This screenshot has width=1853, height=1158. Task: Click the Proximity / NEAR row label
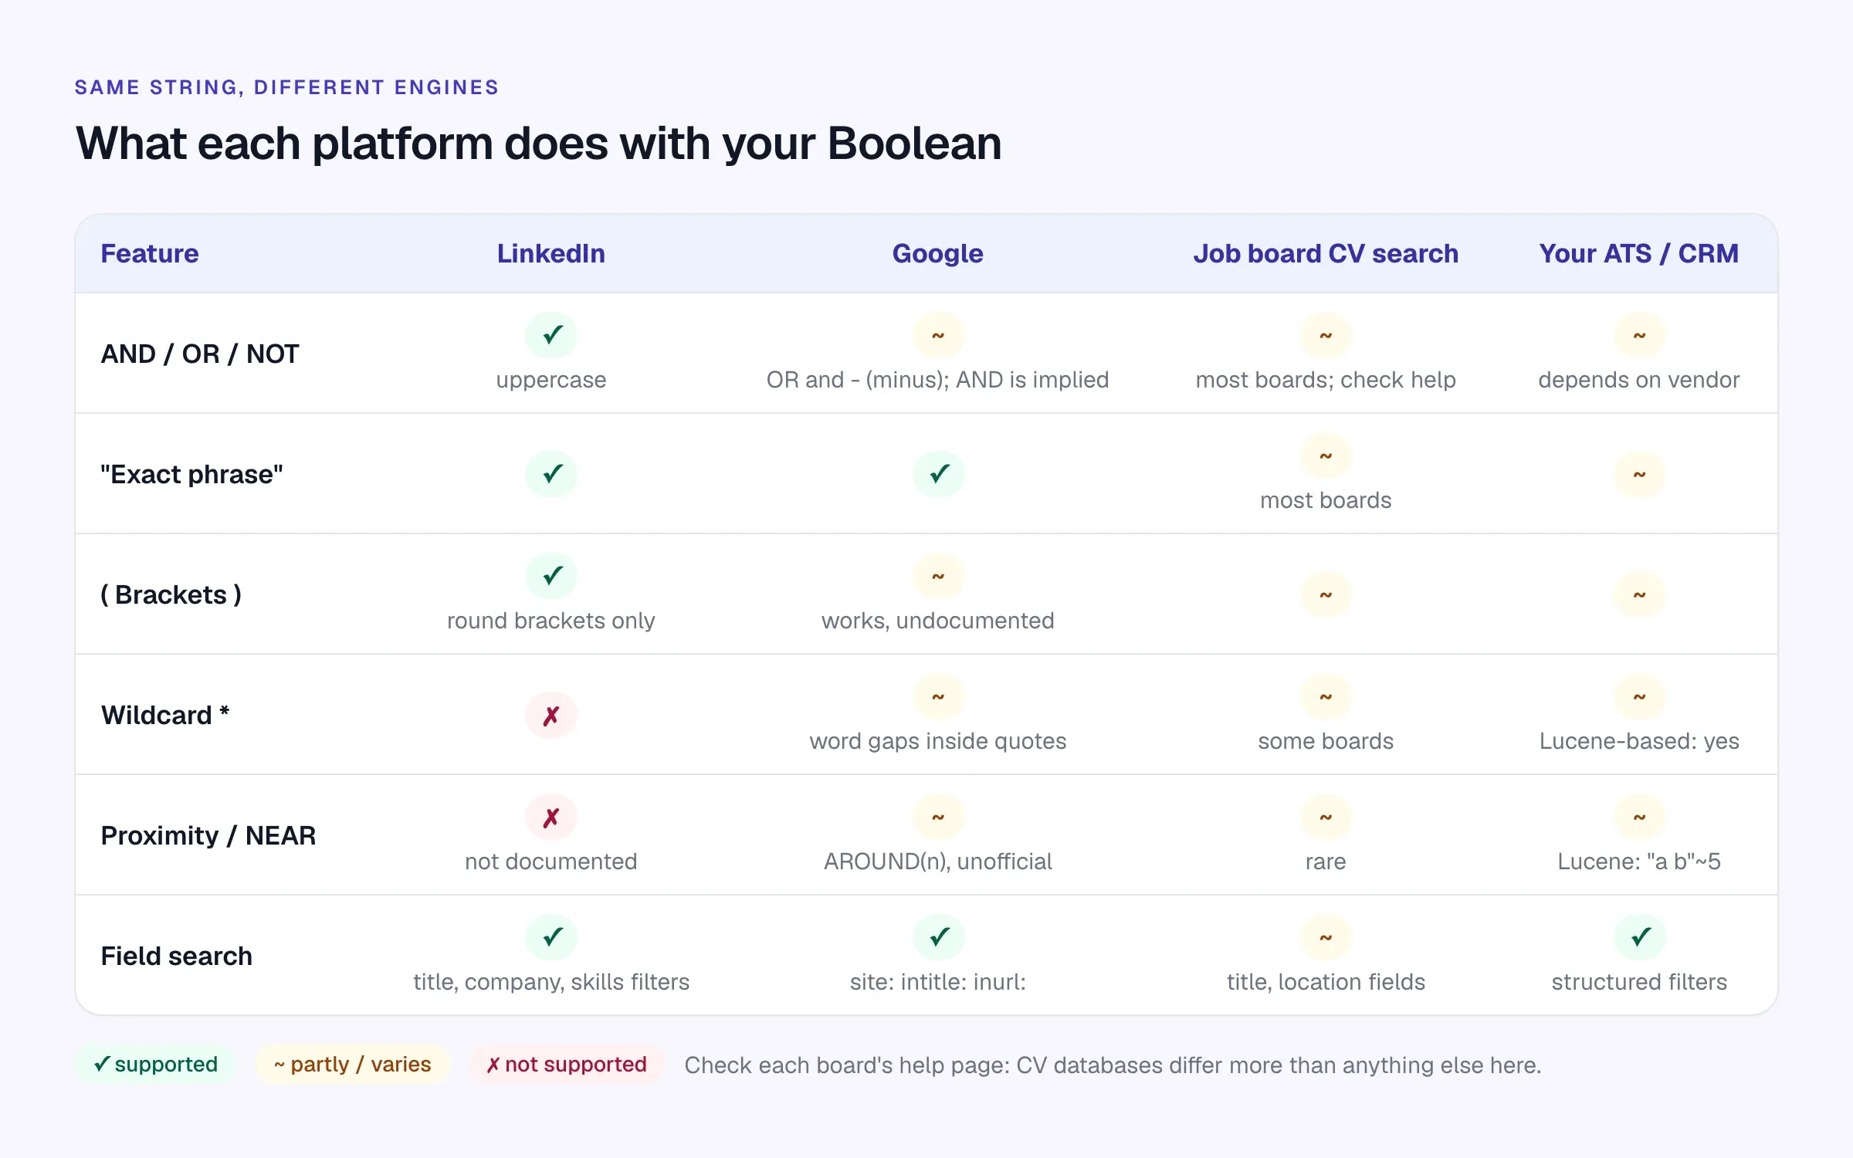pos(208,835)
